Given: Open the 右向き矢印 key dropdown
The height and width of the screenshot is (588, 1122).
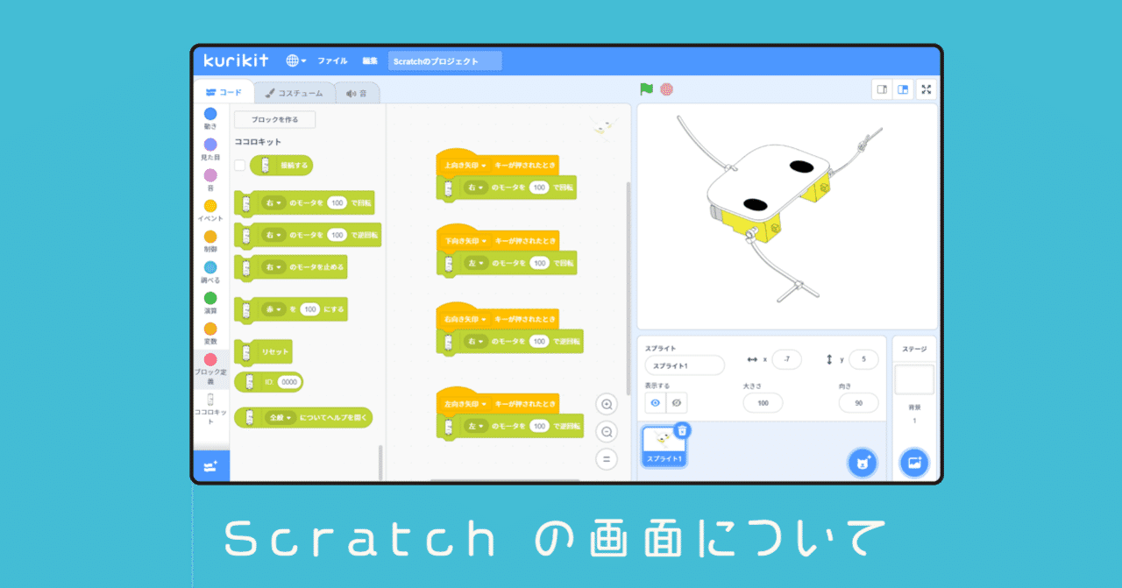Looking at the screenshot, I should point(465,318).
